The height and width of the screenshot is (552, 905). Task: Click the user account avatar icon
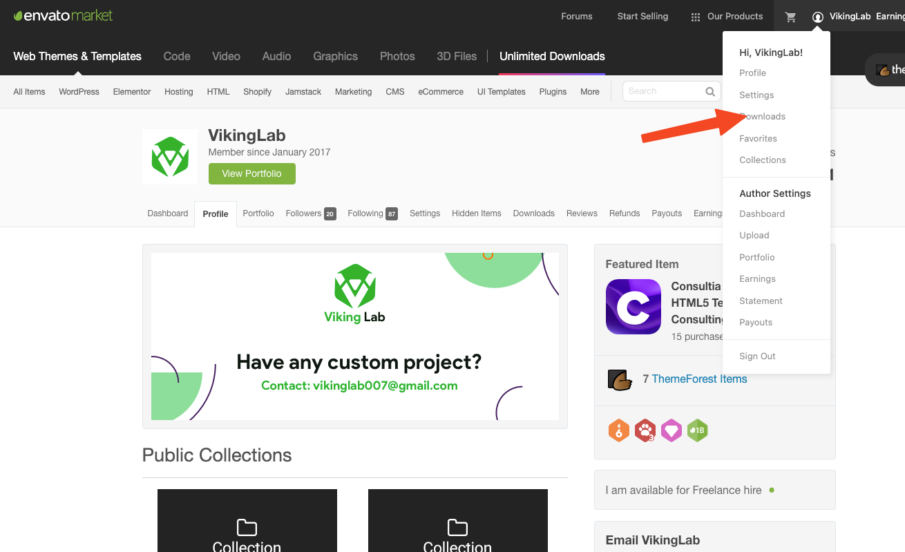coord(818,17)
